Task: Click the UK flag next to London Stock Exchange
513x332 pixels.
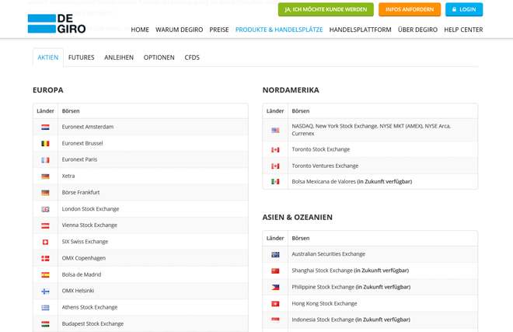Action: pos(46,209)
